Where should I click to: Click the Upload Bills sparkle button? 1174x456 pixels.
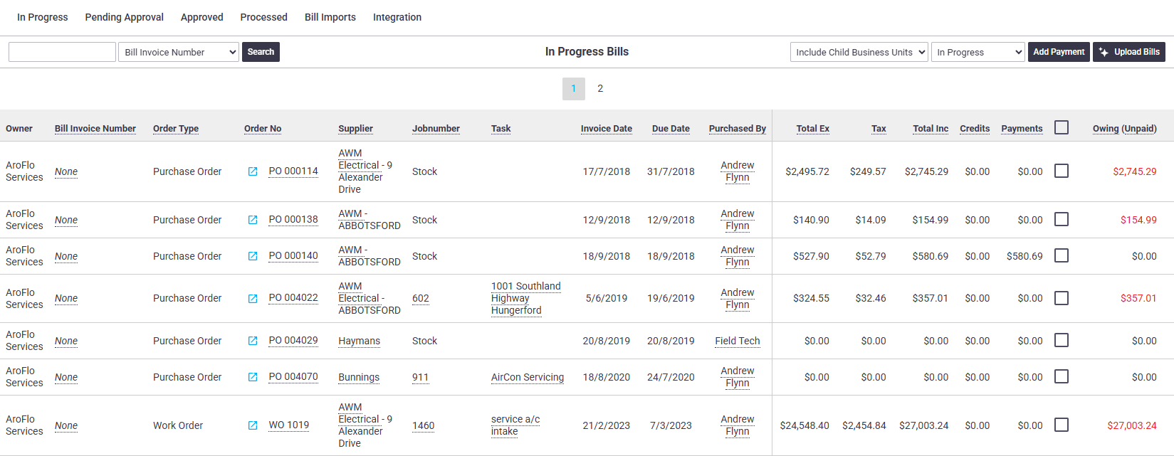(x=1128, y=52)
